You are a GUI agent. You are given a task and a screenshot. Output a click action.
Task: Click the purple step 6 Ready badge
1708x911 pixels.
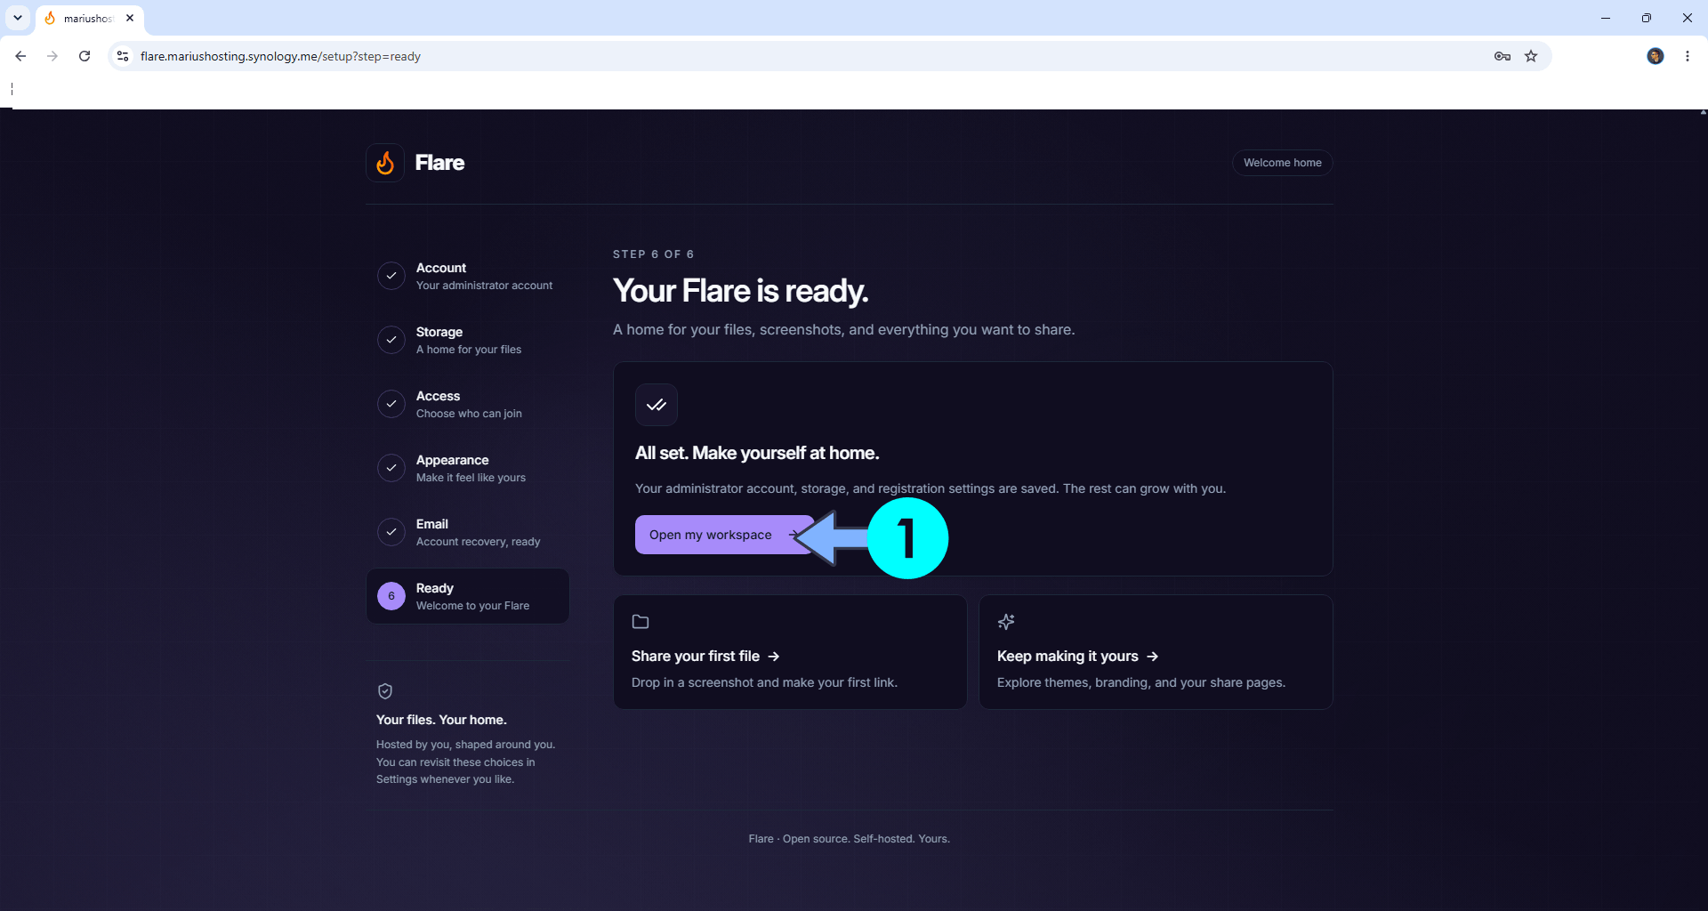391,596
